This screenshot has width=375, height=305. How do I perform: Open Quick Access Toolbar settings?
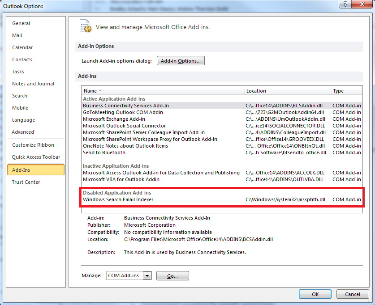pos(36,157)
